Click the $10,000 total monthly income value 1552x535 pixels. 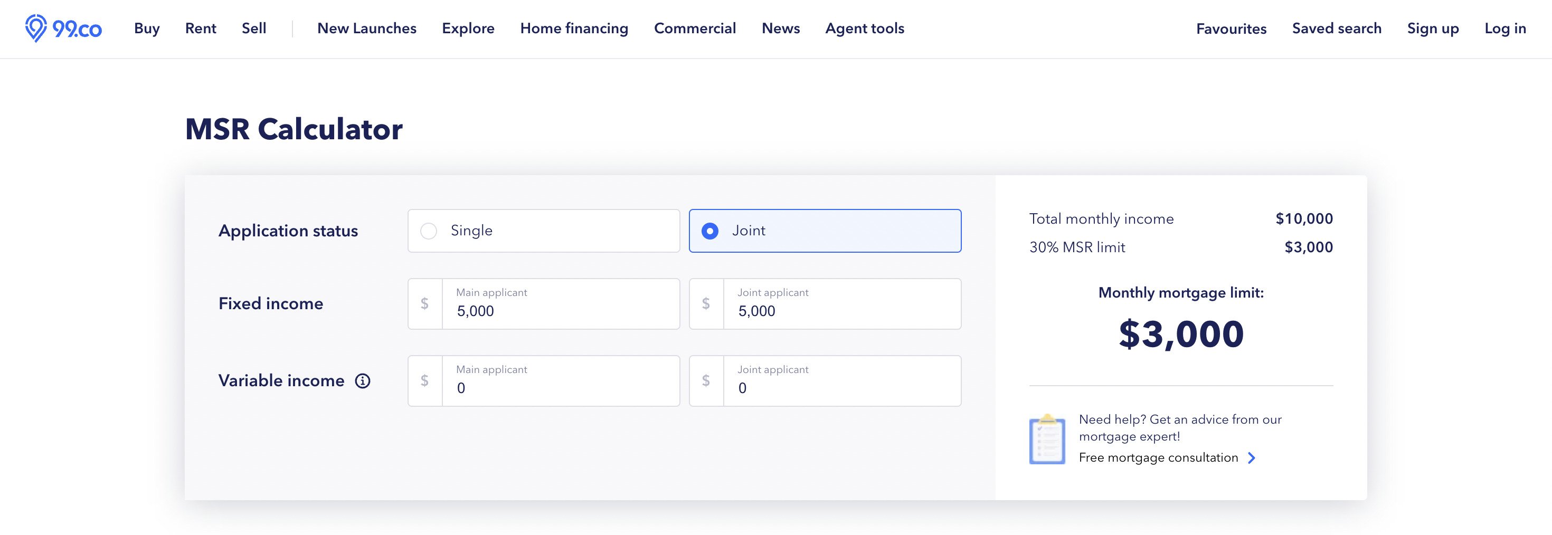(1304, 219)
